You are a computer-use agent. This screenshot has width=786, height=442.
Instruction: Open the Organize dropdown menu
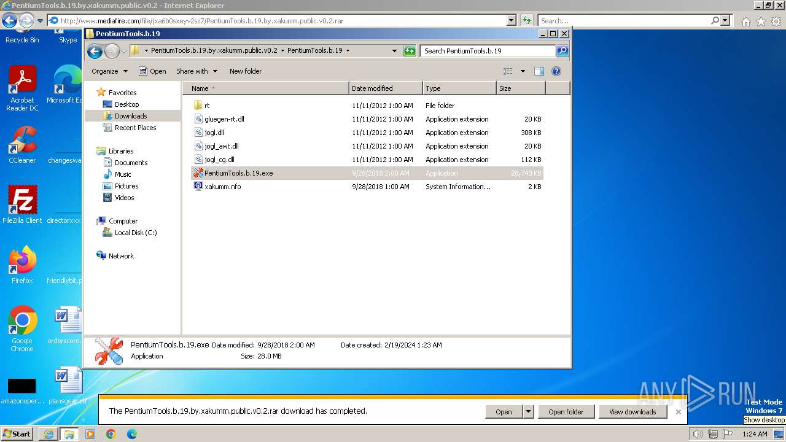coord(109,71)
